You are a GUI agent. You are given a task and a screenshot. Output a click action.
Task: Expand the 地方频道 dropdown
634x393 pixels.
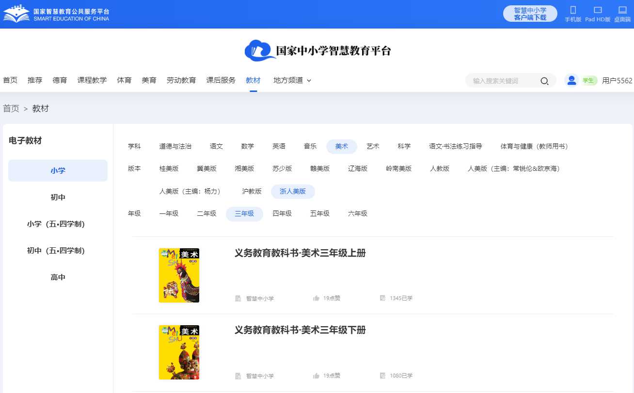(292, 80)
